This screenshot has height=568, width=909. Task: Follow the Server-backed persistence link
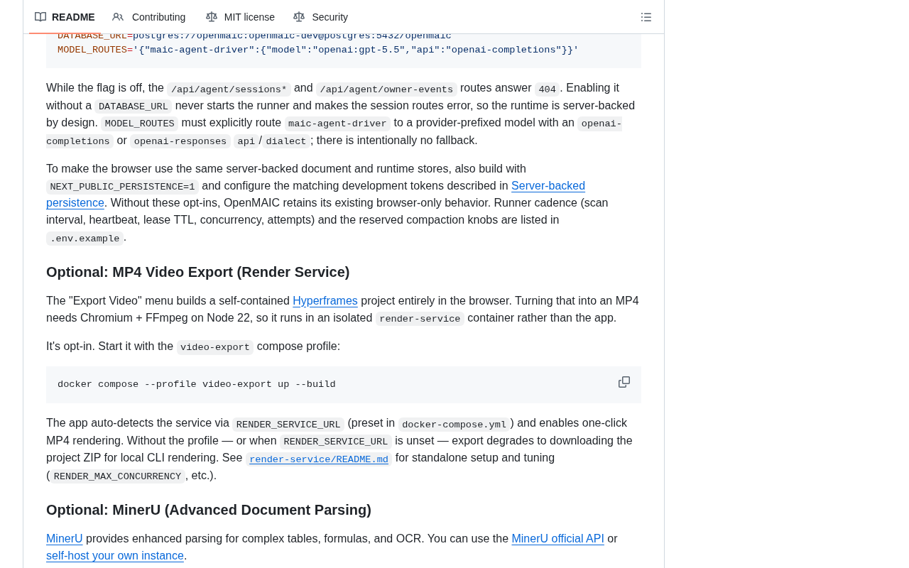point(548,186)
